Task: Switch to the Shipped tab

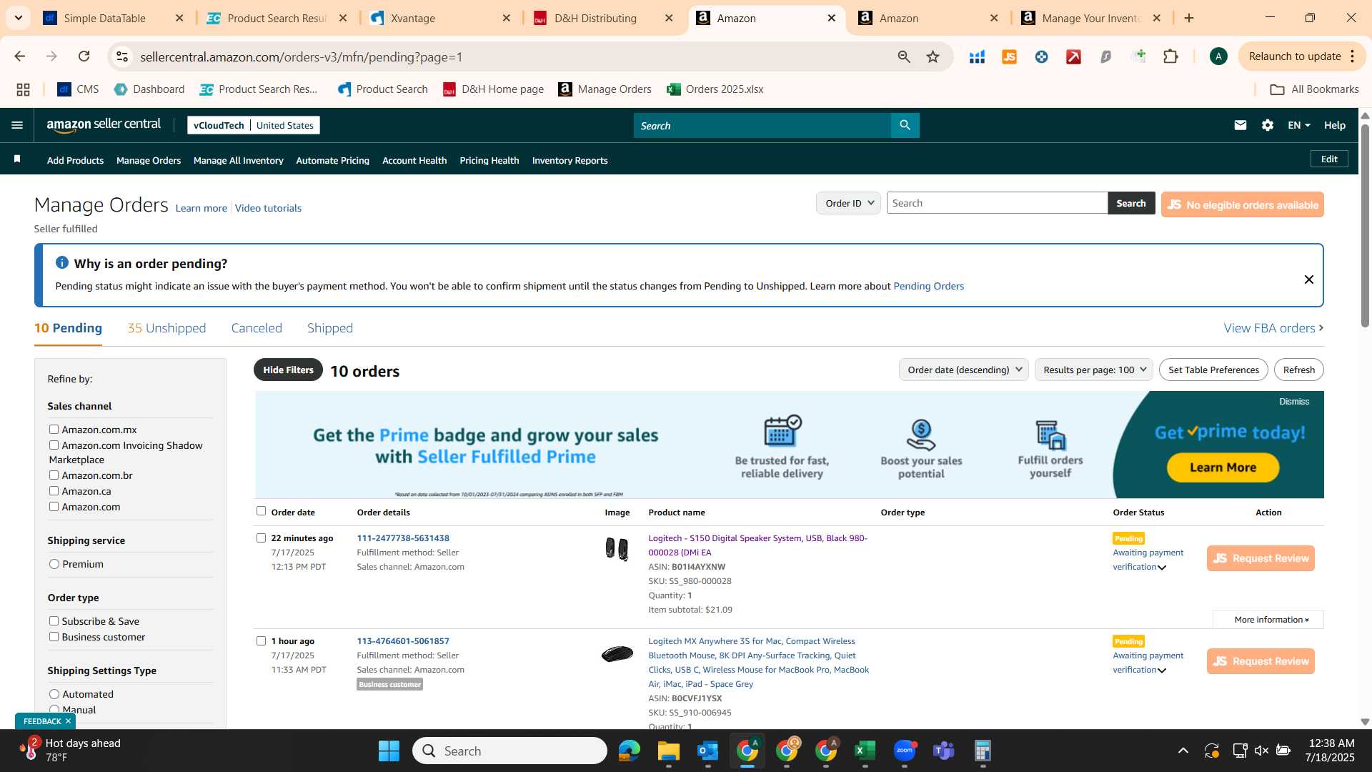Action: 330,328
